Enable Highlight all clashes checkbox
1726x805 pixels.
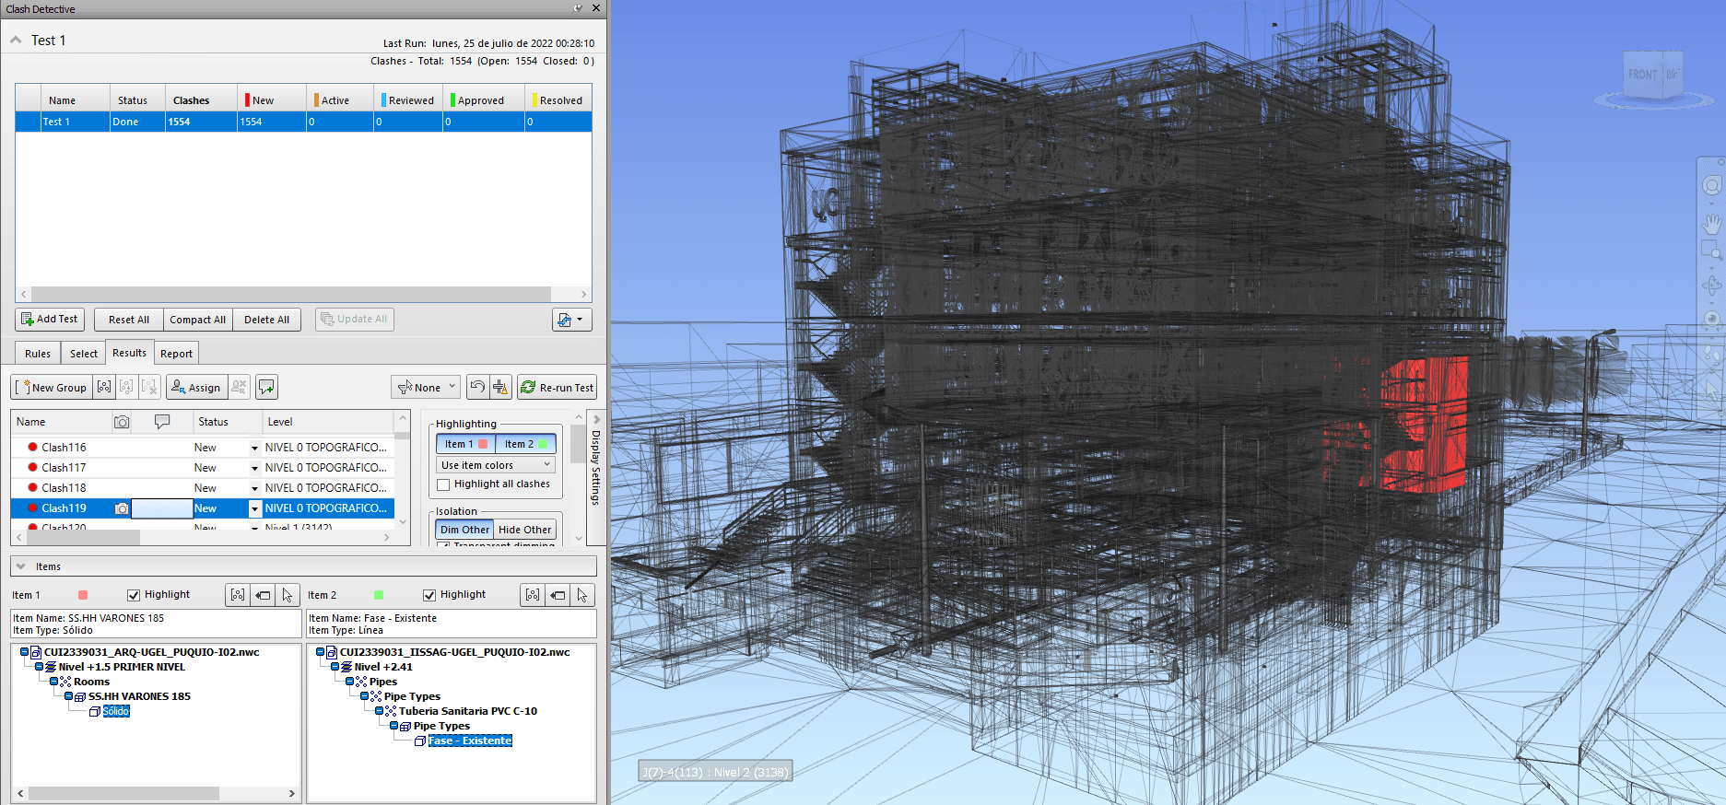pyautogui.click(x=443, y=484)
